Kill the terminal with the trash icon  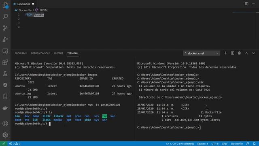click(239, 53)
